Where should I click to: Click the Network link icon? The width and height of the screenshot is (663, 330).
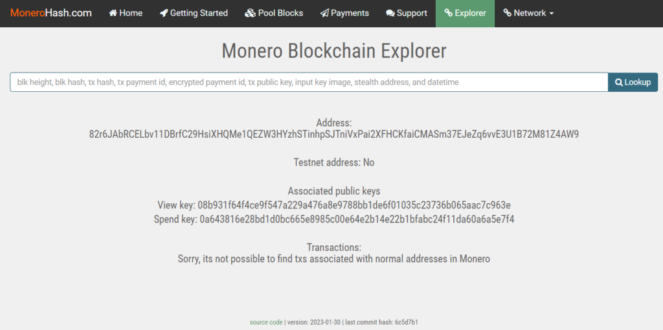pyautogui.click(x=507, y=13)
